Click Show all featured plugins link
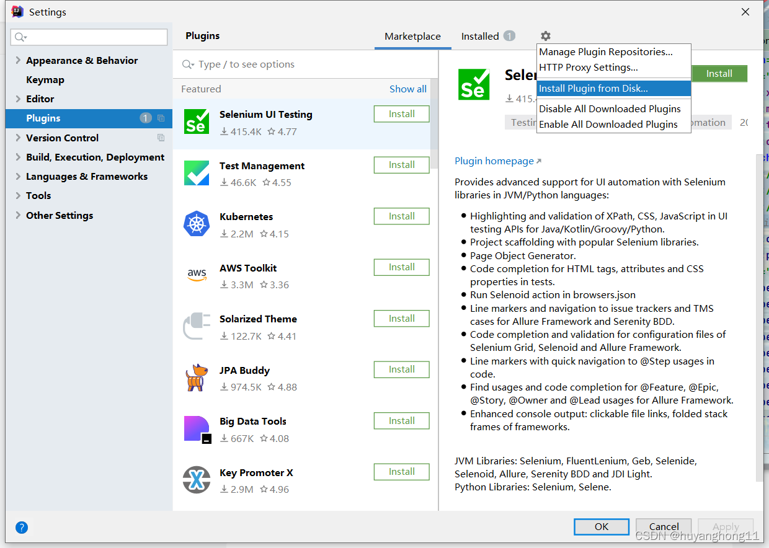 (407, 89)
